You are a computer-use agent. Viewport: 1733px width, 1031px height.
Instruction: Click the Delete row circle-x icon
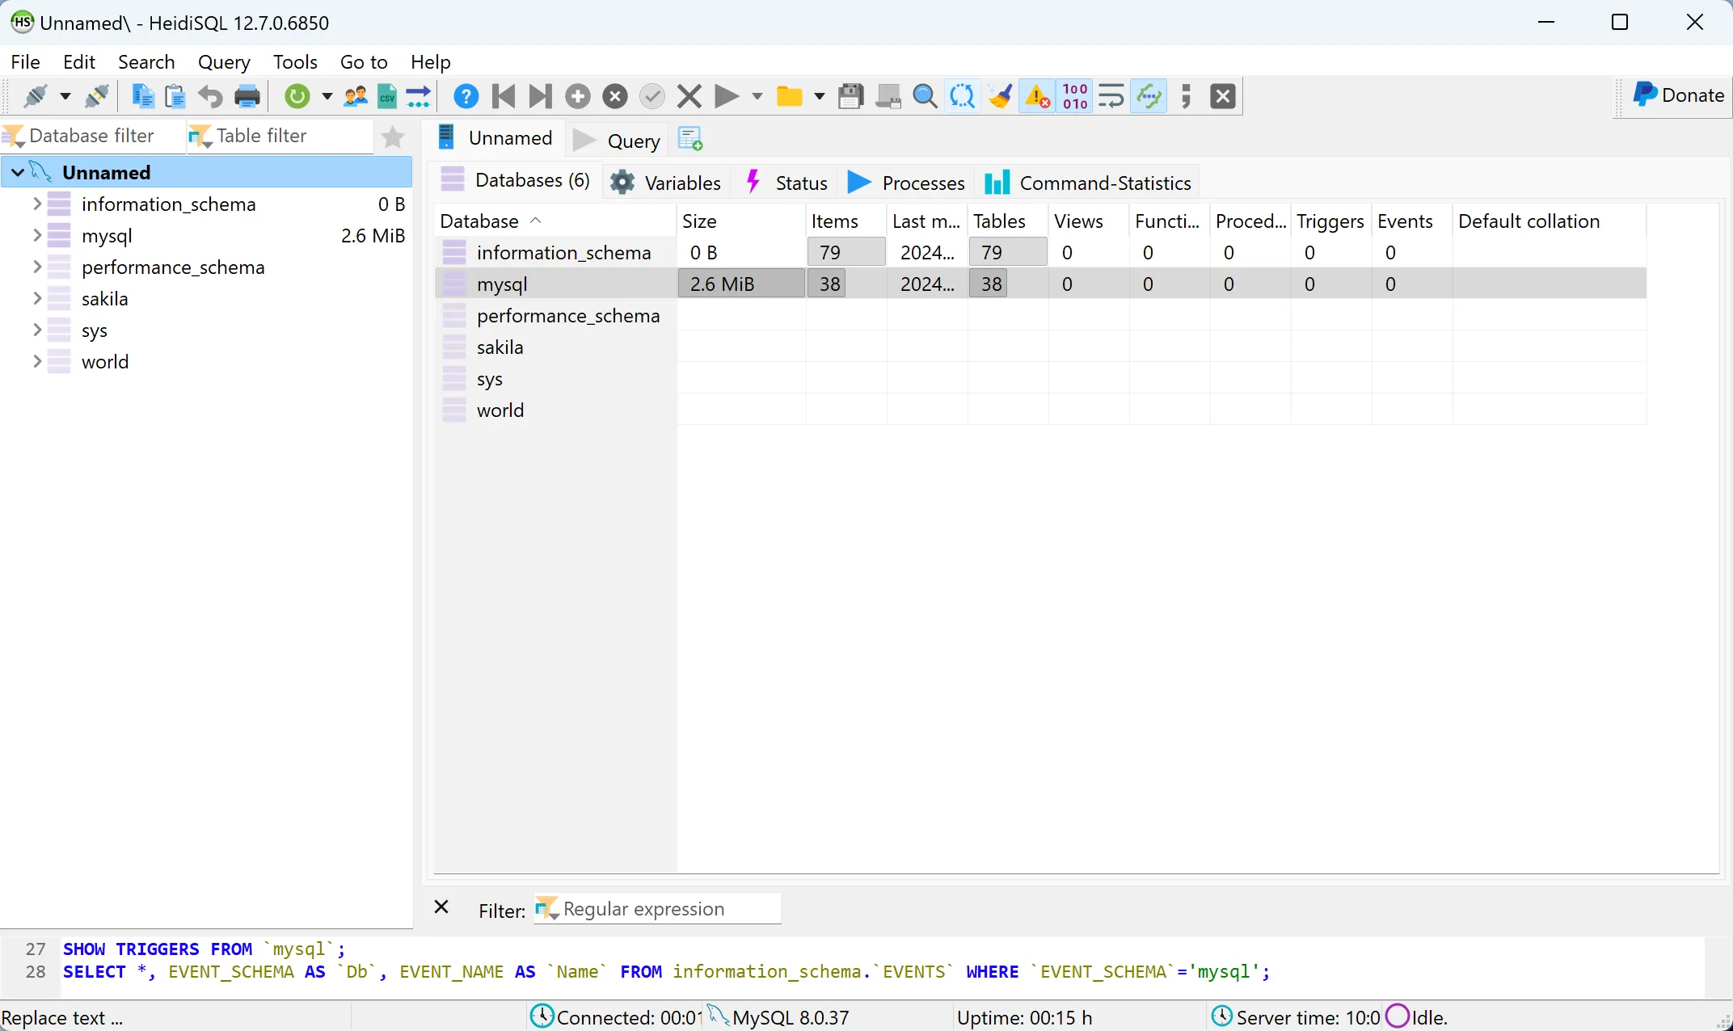coord(615,96)
